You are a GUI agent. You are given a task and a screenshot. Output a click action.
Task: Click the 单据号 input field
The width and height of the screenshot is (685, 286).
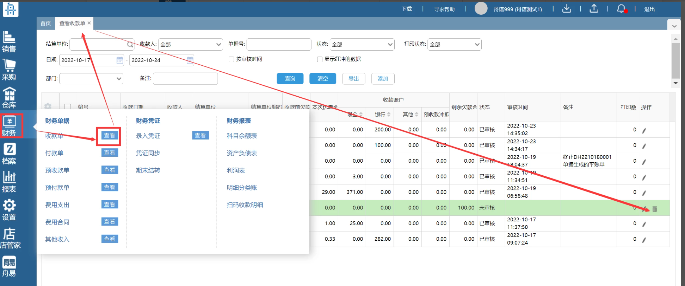[x=279, y=45]
